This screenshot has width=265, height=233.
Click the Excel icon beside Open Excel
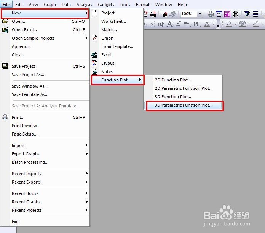pyautogui.click(x=5, y=30)
